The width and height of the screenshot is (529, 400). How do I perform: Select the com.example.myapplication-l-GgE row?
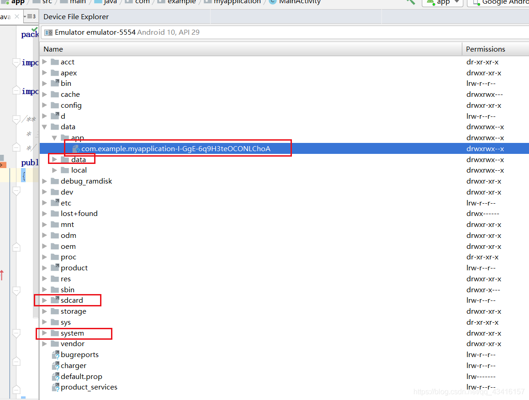[284, 149]
